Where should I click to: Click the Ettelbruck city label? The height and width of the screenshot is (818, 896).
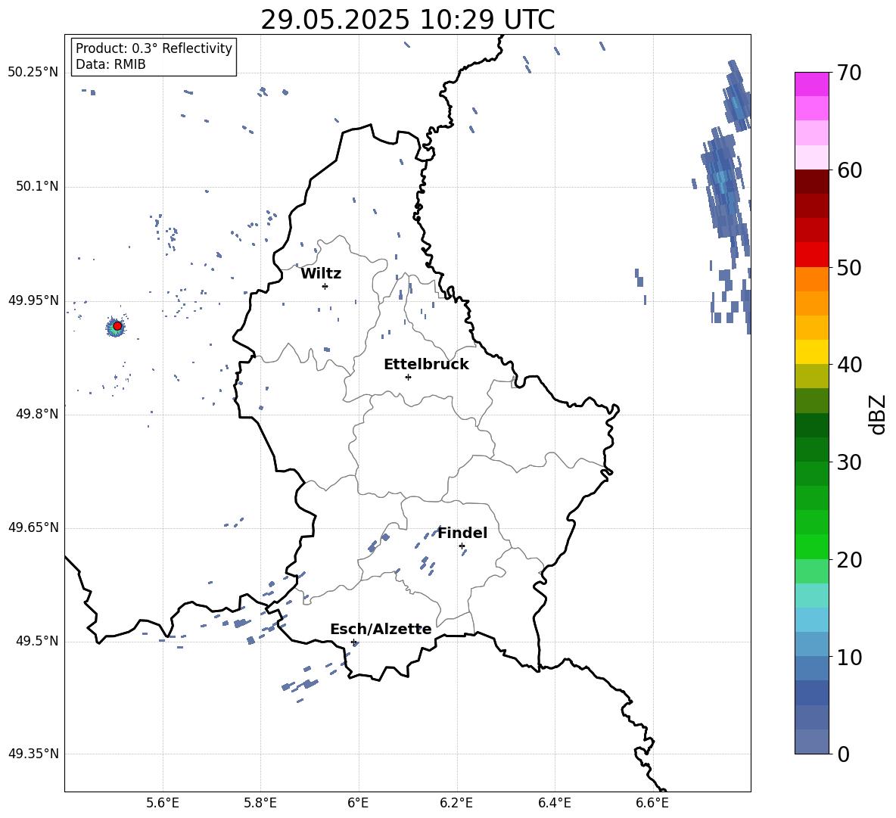tap(426, 365)
